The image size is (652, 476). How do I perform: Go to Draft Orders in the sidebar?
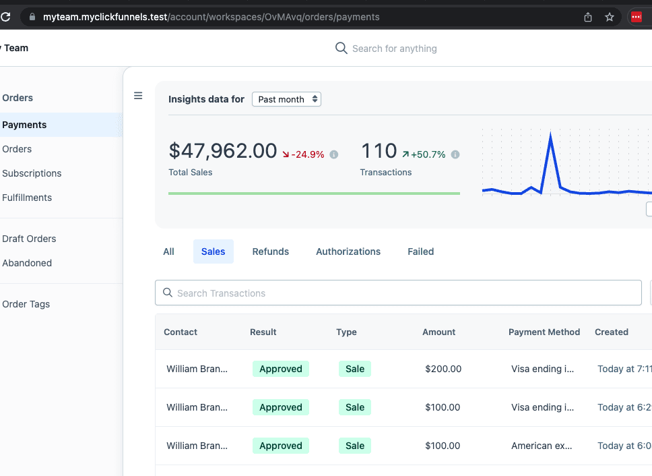coord(29,239)
